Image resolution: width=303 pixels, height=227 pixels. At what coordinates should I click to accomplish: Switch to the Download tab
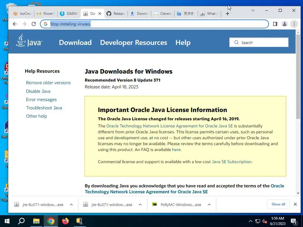tap(140, 14)
